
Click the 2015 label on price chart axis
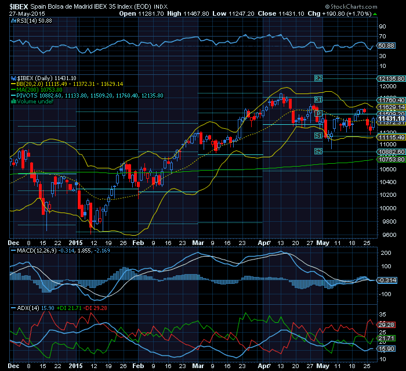75,243
